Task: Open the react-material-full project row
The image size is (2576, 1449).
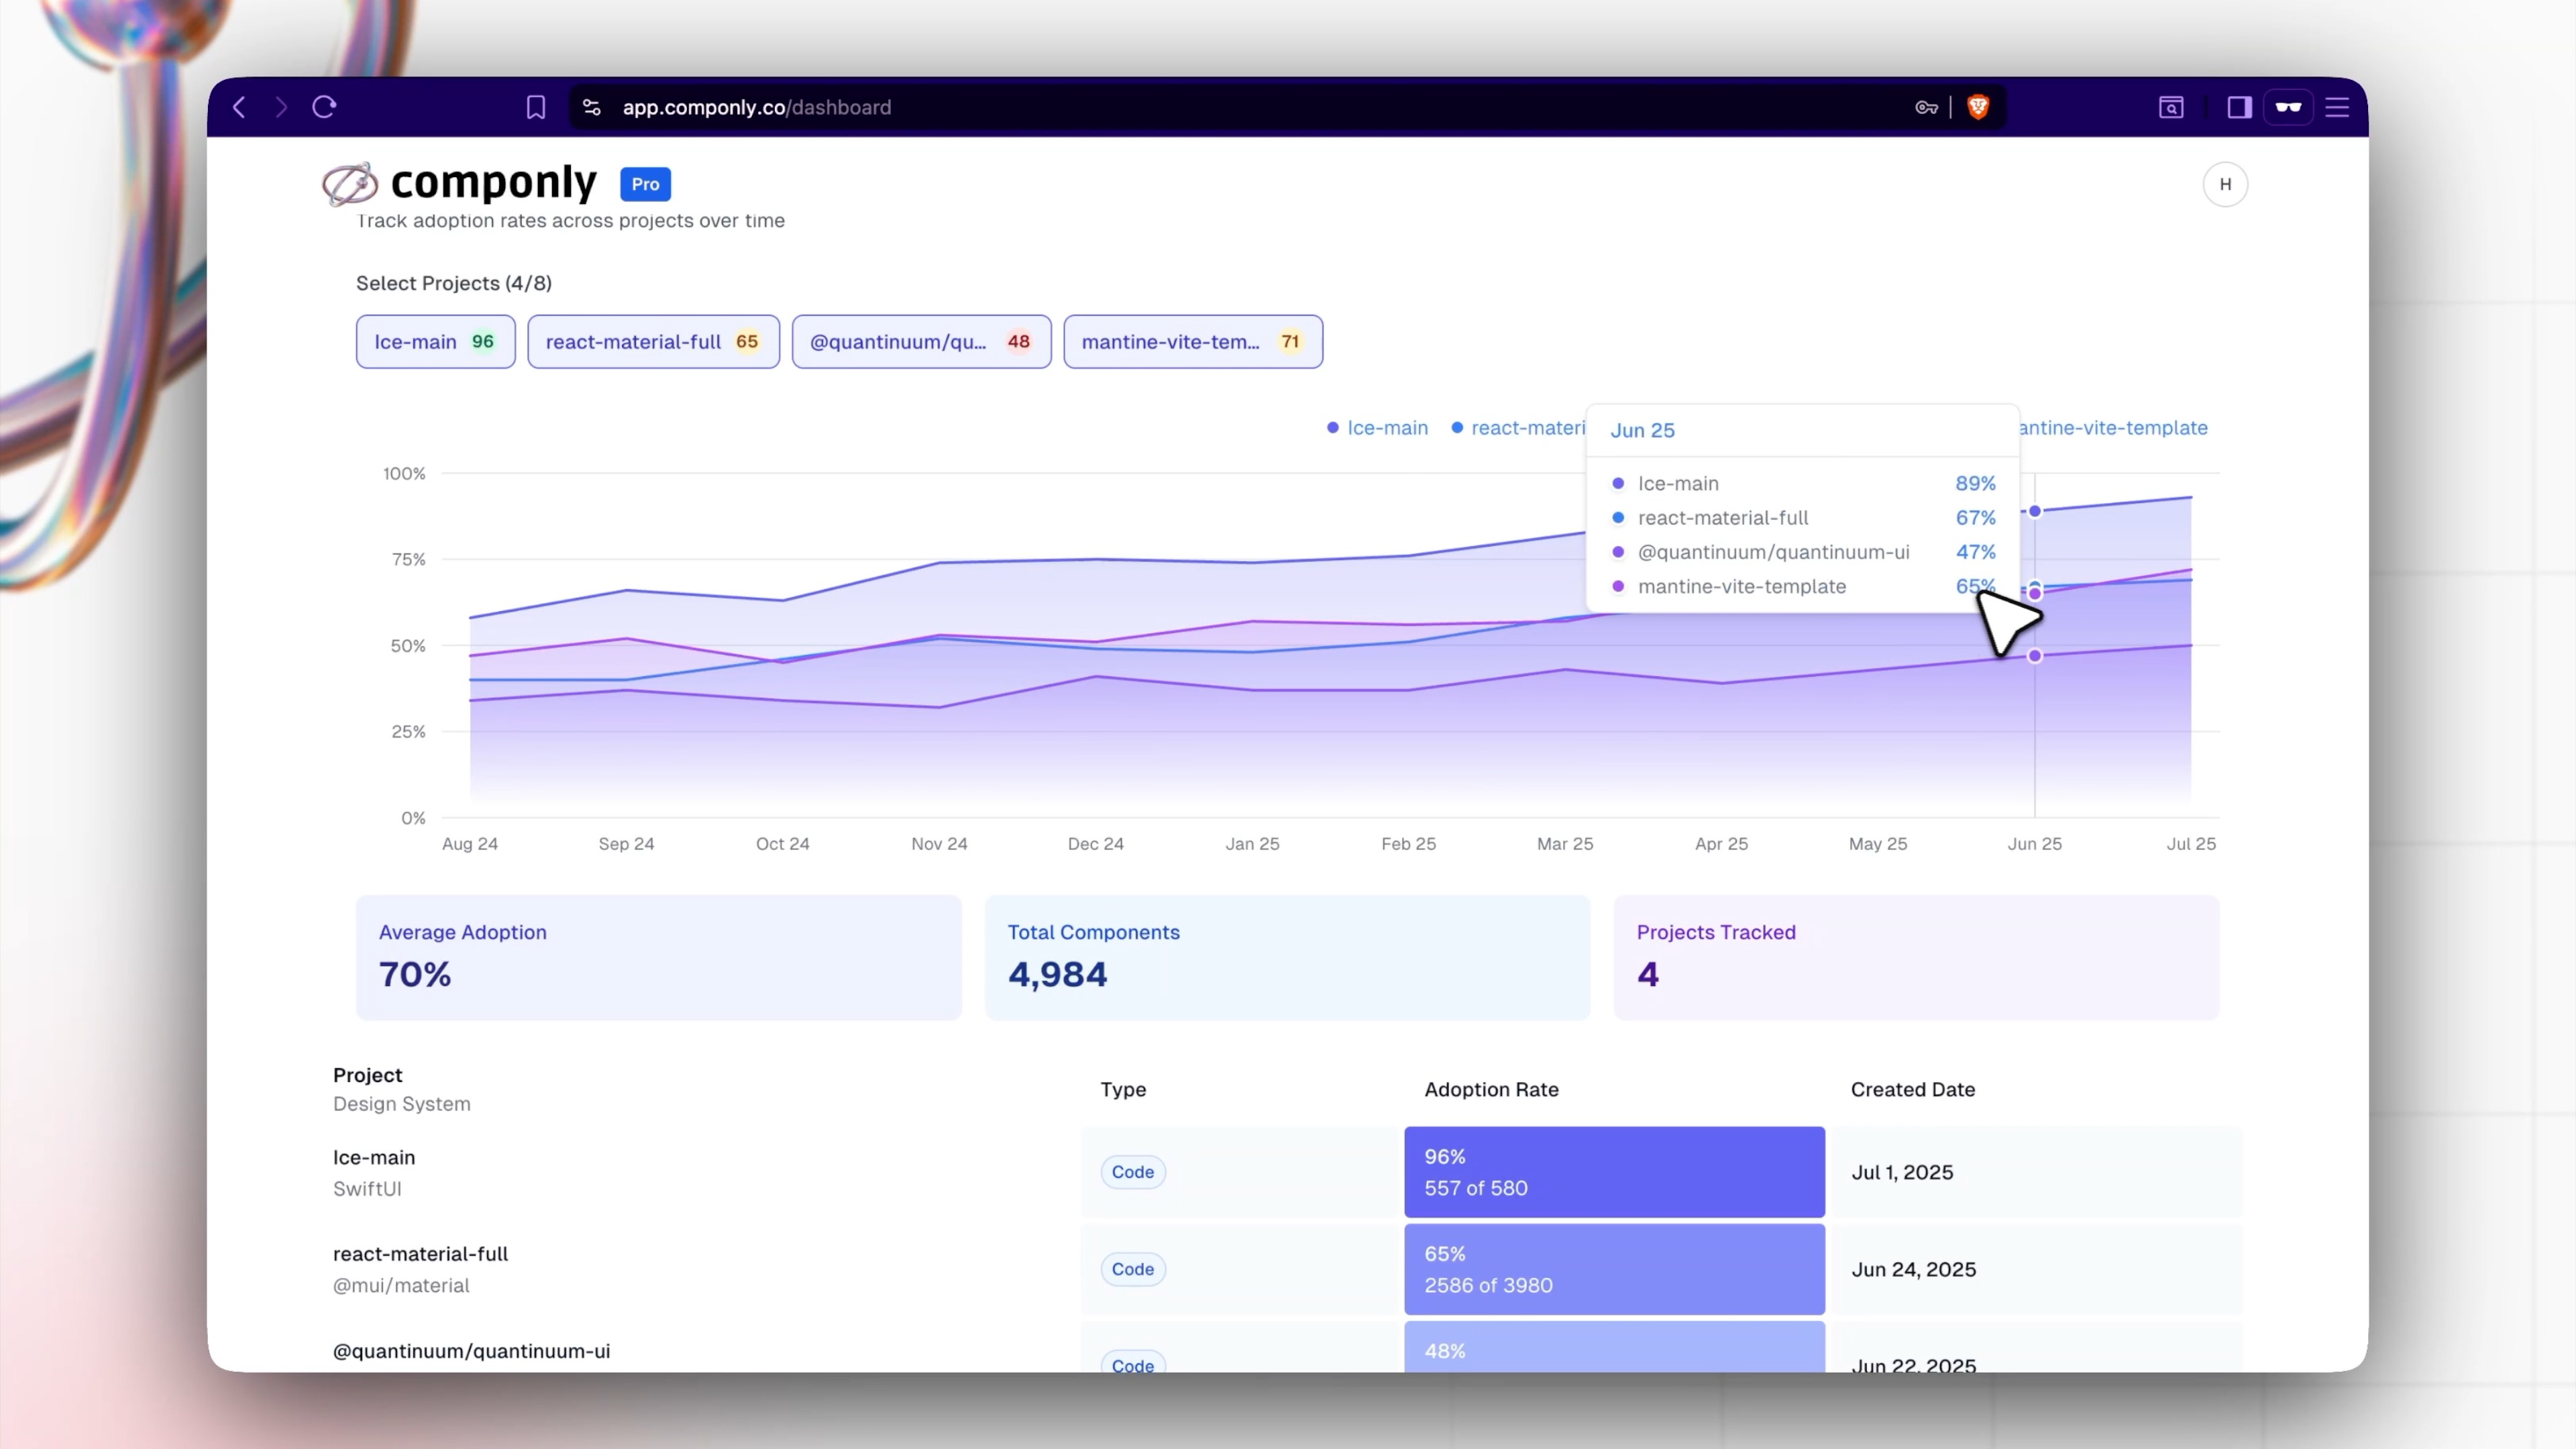Action: 1288,1269
